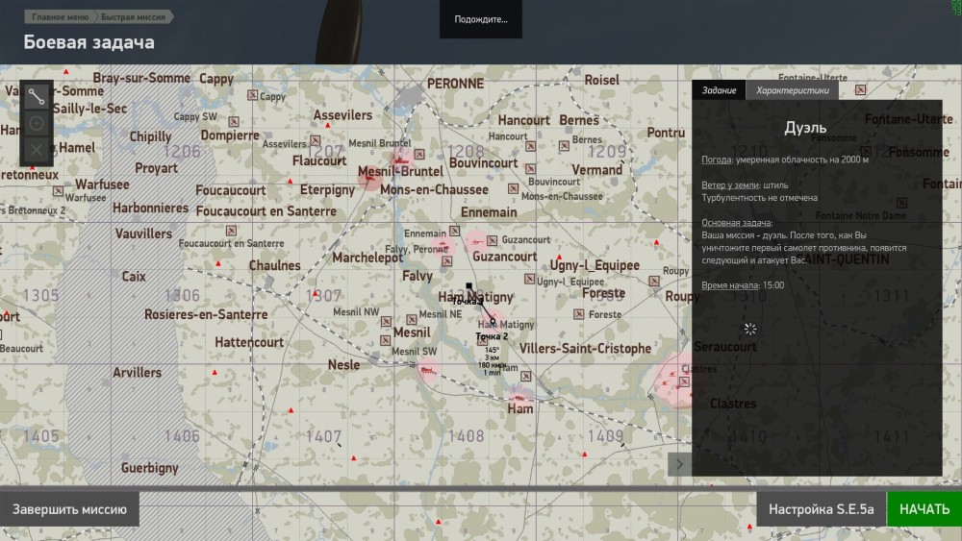Select the route line drawing tool
Screen dimensions: 962x541
tap(37, 95)
